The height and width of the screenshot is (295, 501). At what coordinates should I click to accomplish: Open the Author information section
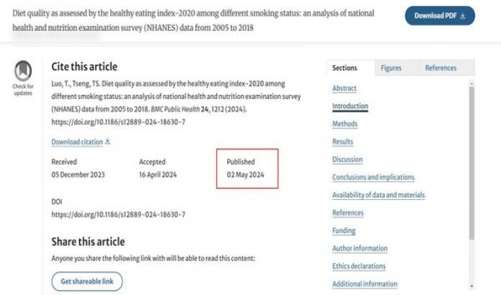click(360, 249)
